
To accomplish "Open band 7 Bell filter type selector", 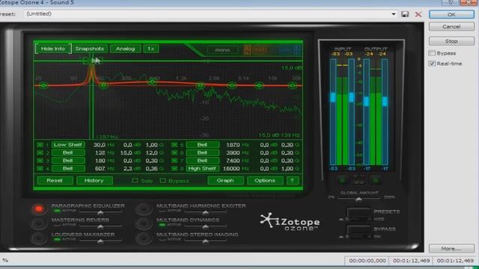I will 202,161.
